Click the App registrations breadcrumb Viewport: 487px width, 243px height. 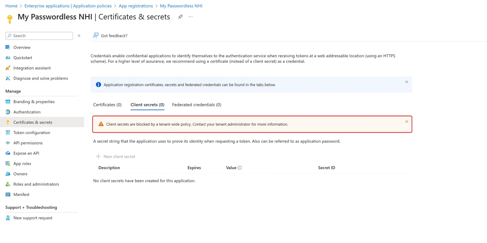[136, 6]
